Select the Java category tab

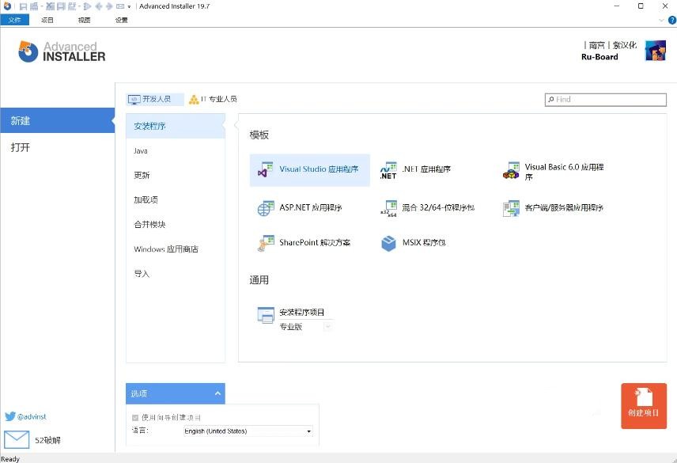coord(141,151)
